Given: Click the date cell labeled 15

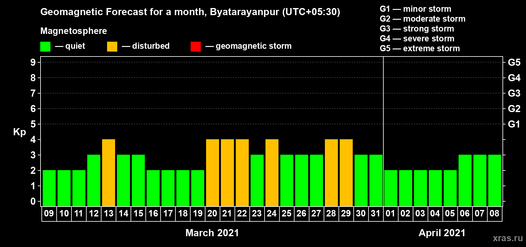Looking at the screenshot, I should pyautogui.click(x=138, y=214).
